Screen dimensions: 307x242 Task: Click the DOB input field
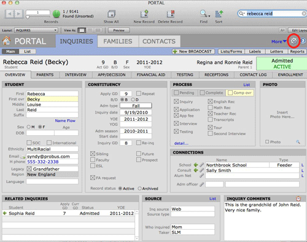coord(40,133)
